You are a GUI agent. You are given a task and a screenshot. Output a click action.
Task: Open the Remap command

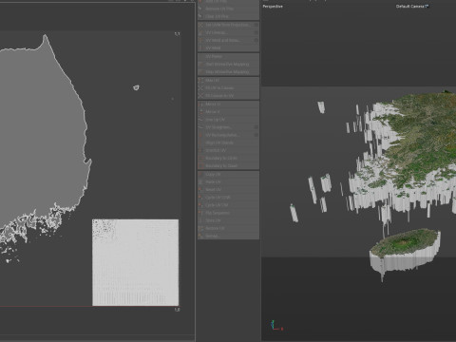[x=228, y=236]
